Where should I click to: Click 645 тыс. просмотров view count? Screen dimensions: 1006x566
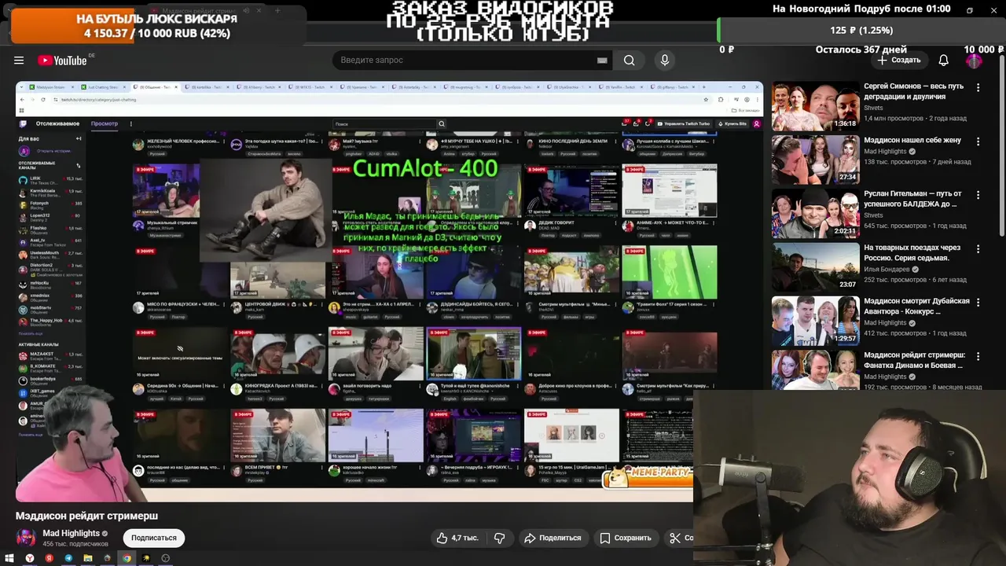click(x=894, y=226)
